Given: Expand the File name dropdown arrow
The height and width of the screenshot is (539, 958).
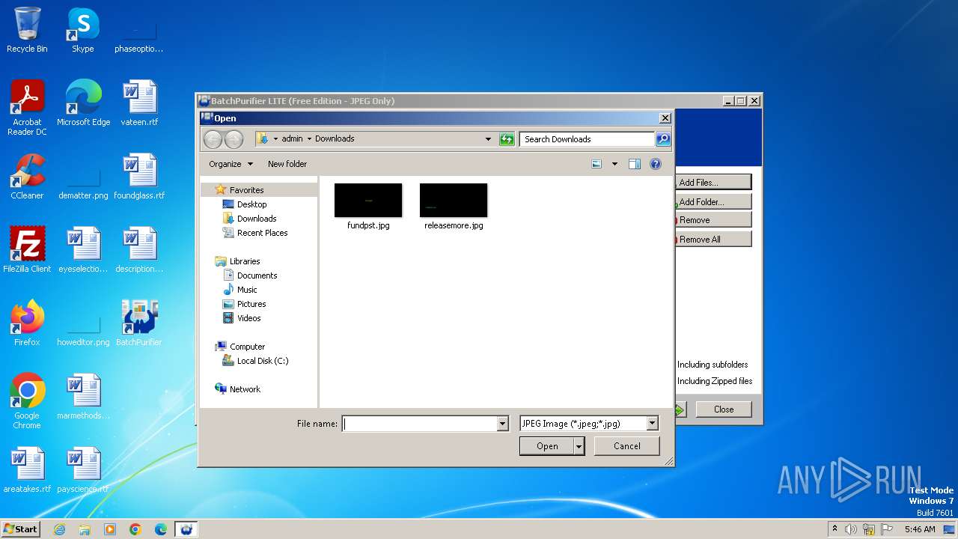Looking at the screenshot, I should [502, 424].
